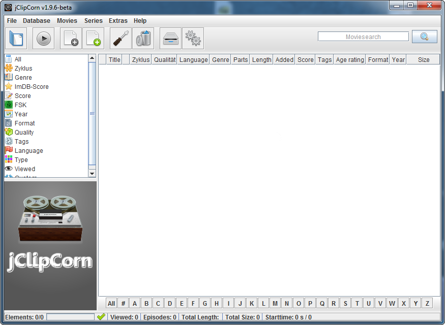Open the Database menu

click(37, 21)
